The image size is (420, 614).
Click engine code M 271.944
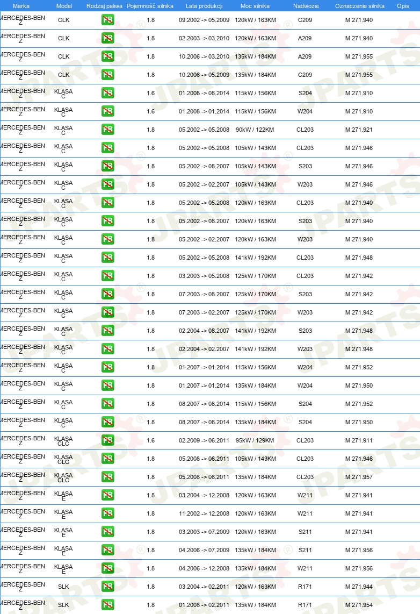359,587
